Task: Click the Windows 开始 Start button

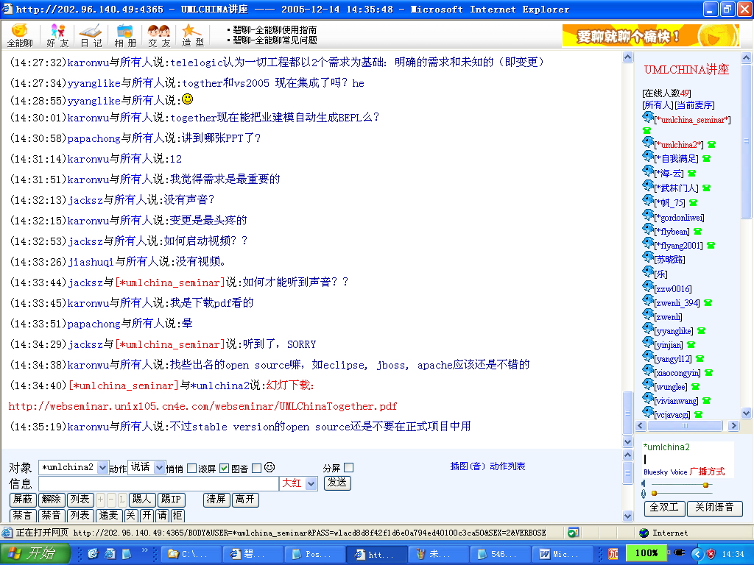Action: pos(35,553)
